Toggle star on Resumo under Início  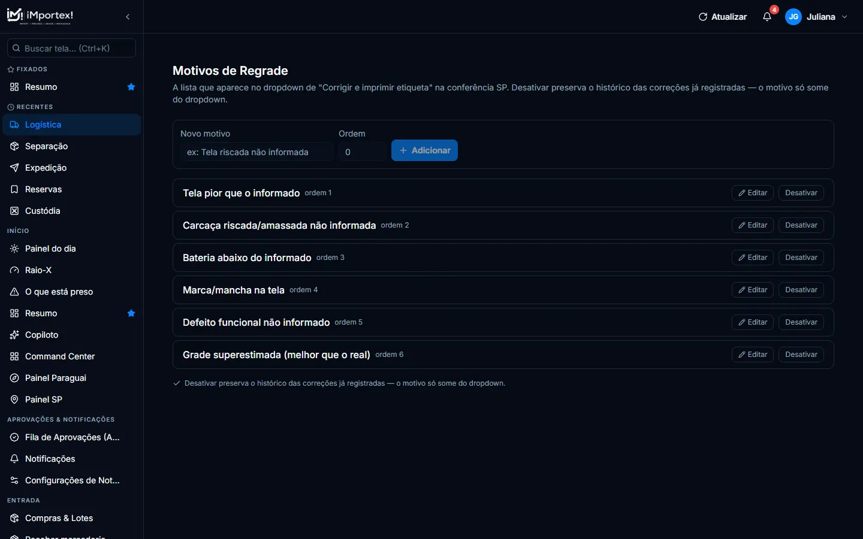click(x=131, y=313)
